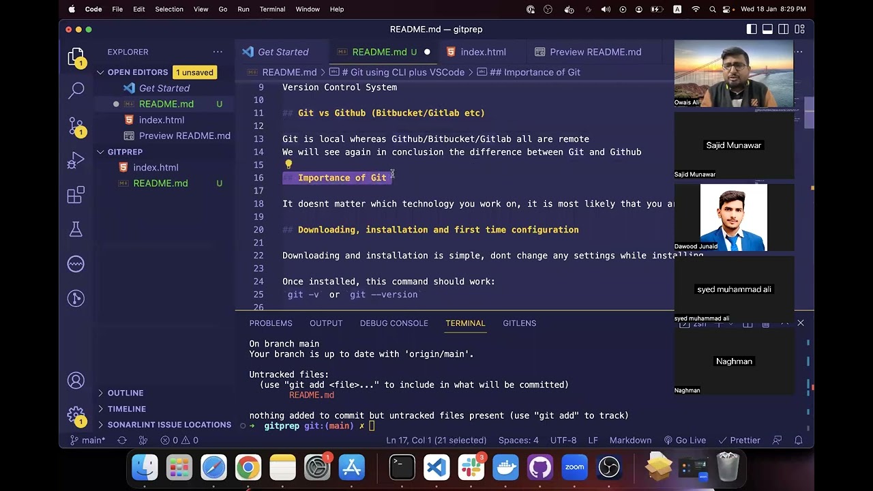The width and height of the screenshot is (873, 491).
Task: Open the SonarLint wave icon view
Action: [x=76, y=264]
